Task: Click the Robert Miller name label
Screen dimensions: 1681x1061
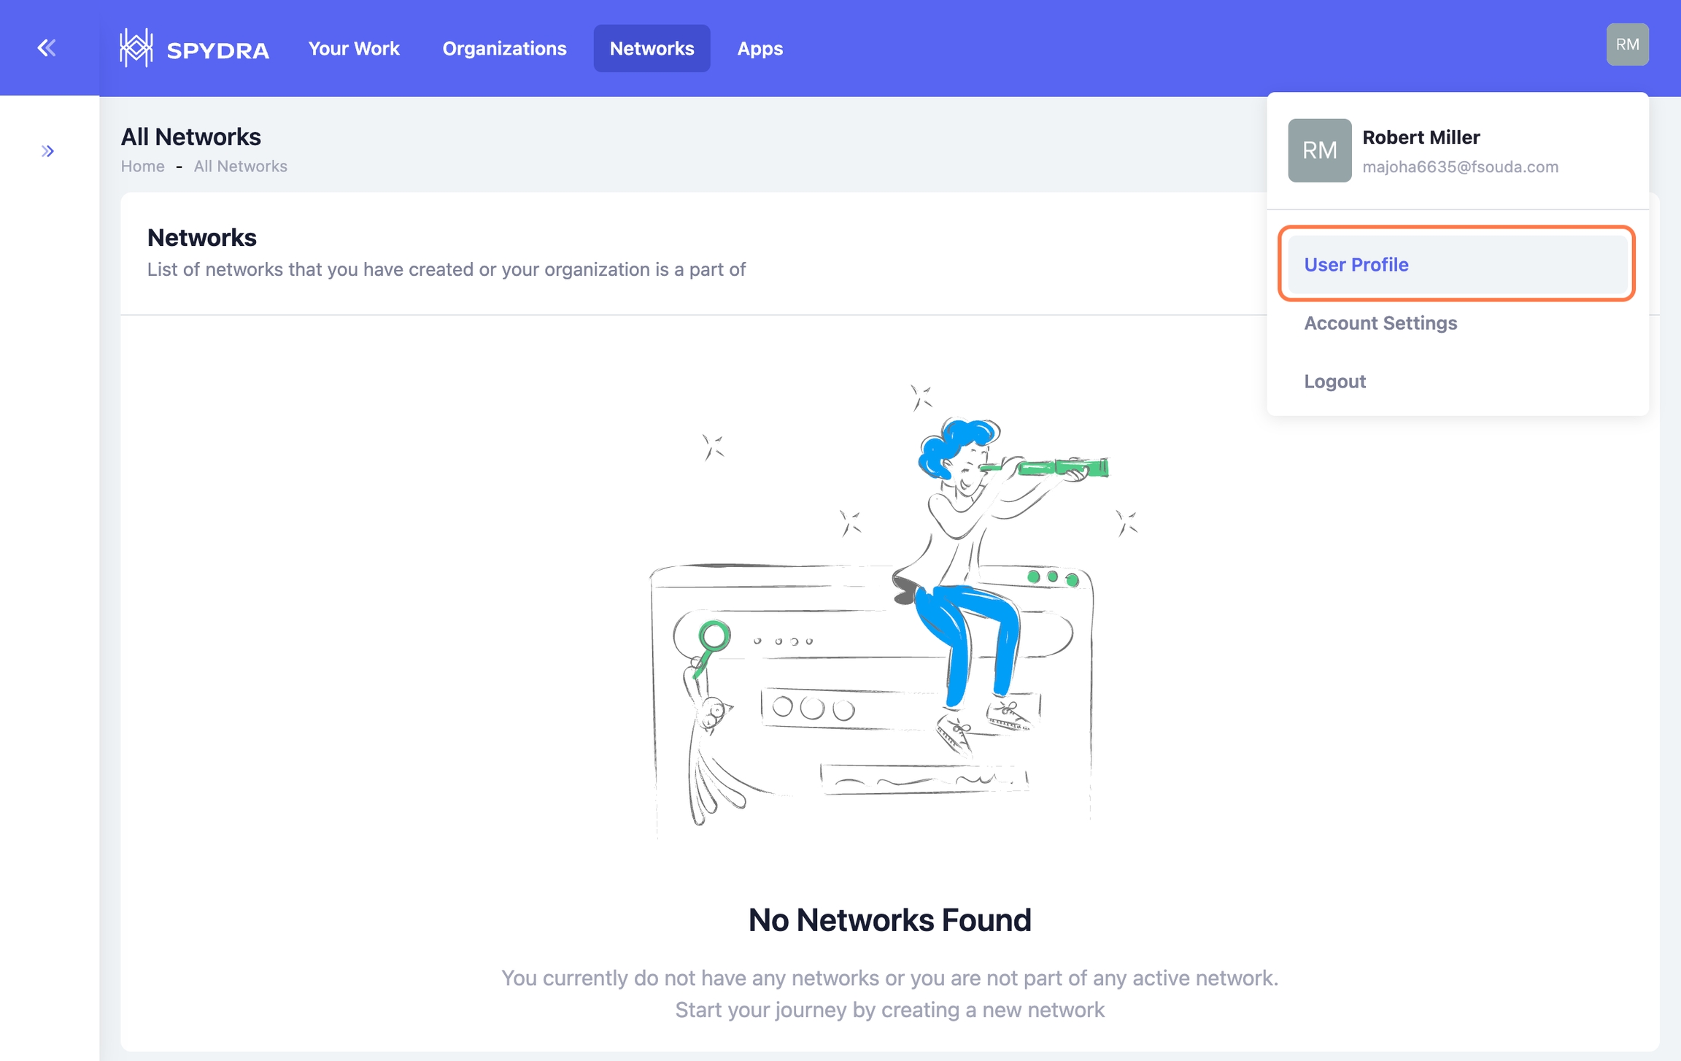Action: (1421, 137)
